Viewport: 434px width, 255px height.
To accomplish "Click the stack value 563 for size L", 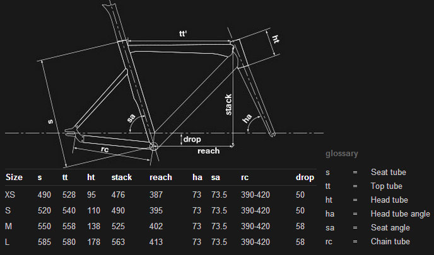I will (x=118, y=241).
